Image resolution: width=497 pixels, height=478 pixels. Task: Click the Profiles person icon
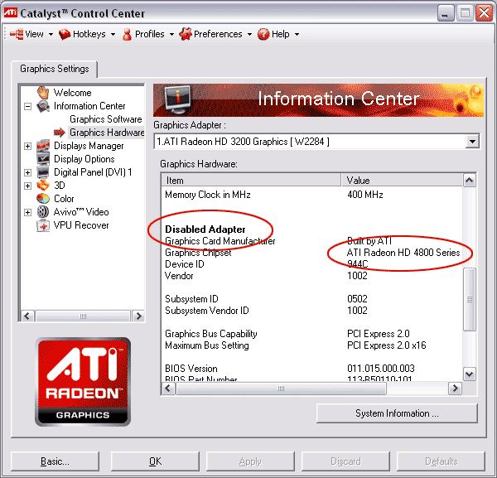[127, 34]
